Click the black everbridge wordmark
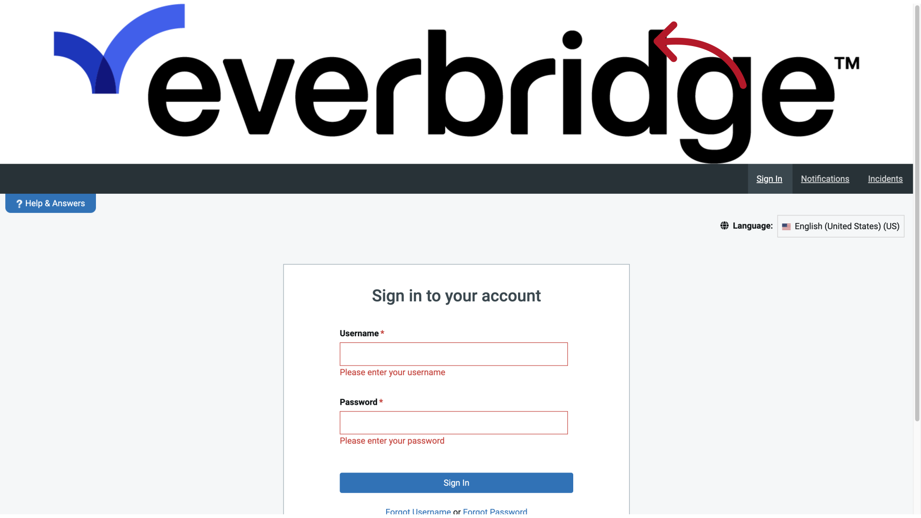 [x=491, y=96]
